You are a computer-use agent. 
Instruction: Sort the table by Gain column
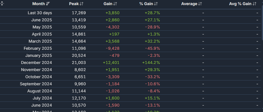[110, 4]
